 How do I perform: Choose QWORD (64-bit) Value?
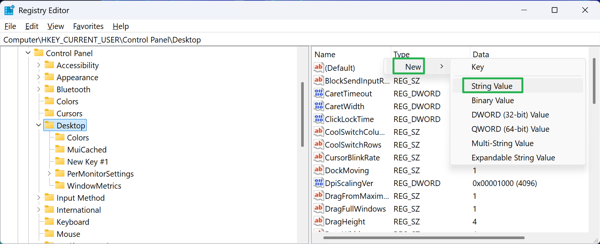coord(518,129)
